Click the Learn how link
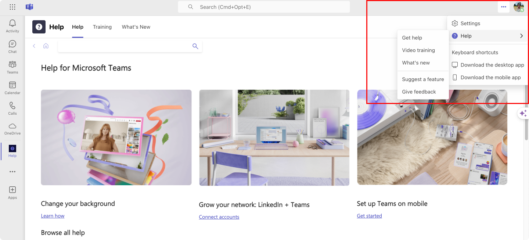This screenshot has width=529, height=240. pos(53,216)
